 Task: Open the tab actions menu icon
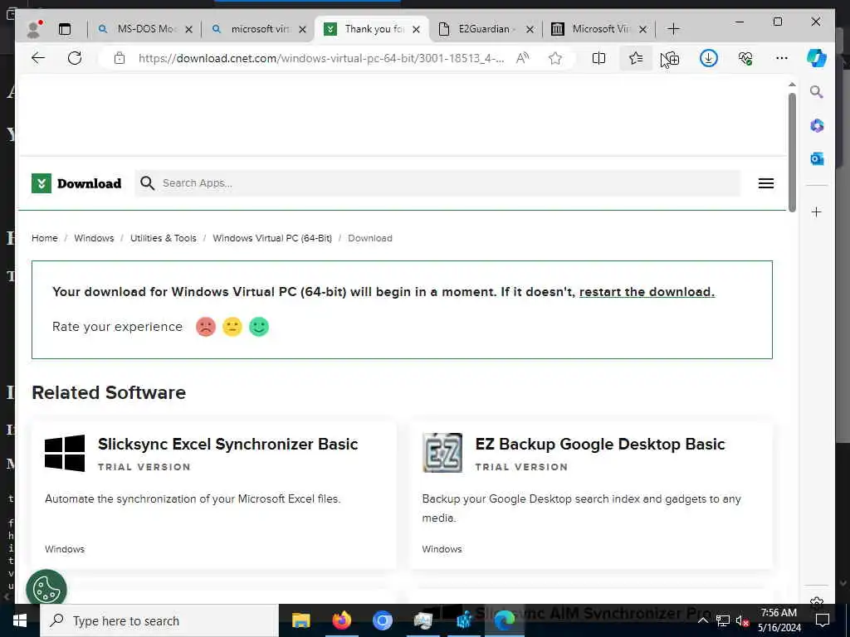[65, 29]
